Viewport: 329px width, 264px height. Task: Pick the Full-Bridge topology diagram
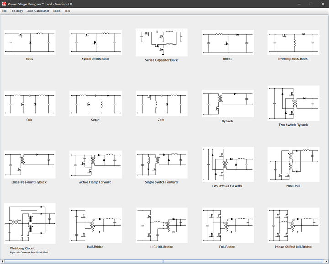(228, 226)
